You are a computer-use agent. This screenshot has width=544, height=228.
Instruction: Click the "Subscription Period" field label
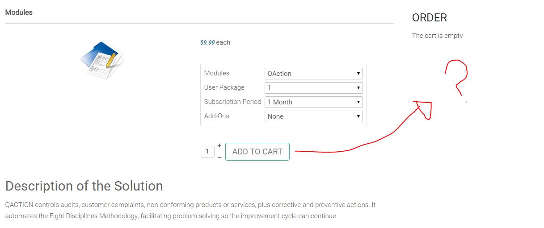[x=232, y=102]
